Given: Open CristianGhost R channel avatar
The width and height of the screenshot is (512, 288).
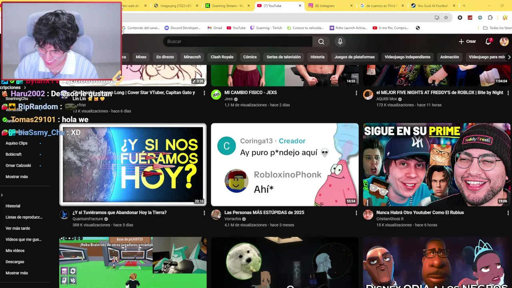Looking at the screenshot, I should (368, 215).
